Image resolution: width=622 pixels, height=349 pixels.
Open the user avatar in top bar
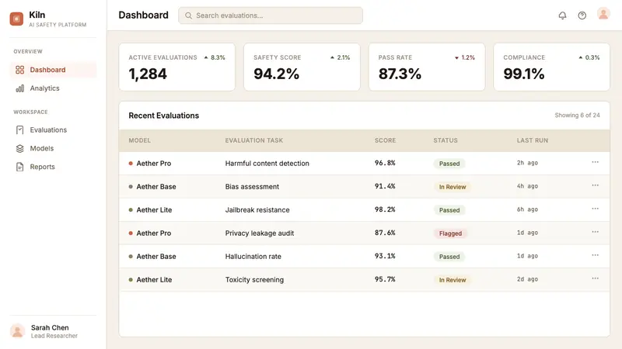tap(603, 15)
